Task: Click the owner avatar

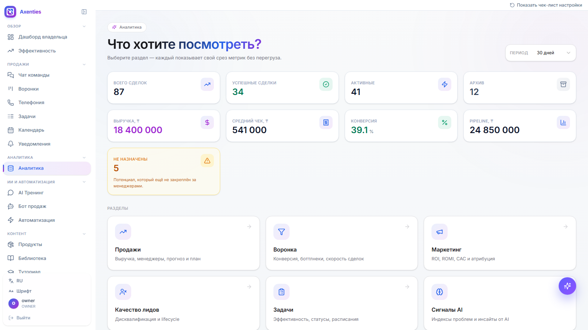Action: click(x=14, y=303)
